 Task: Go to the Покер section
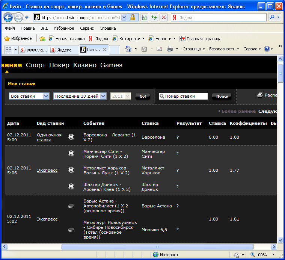click(59, 65)
